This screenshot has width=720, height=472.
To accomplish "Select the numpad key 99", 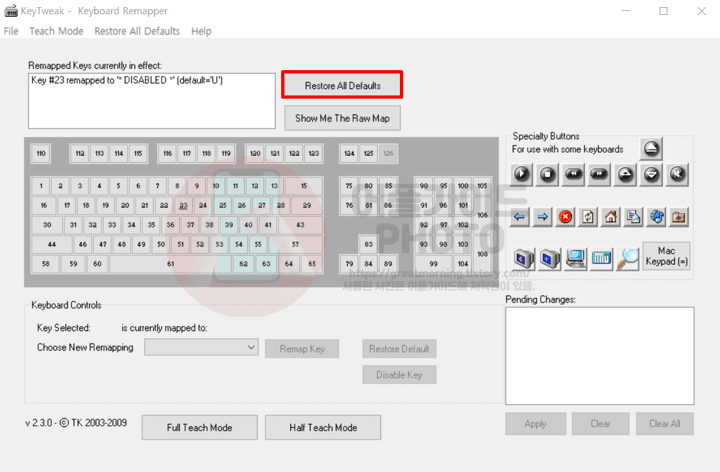I will click(434, 264).
